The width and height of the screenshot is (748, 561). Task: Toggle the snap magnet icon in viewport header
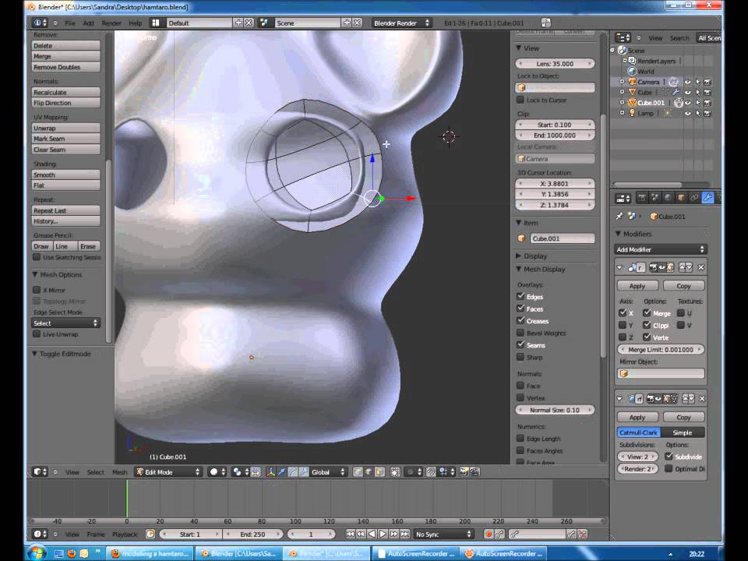431,472
